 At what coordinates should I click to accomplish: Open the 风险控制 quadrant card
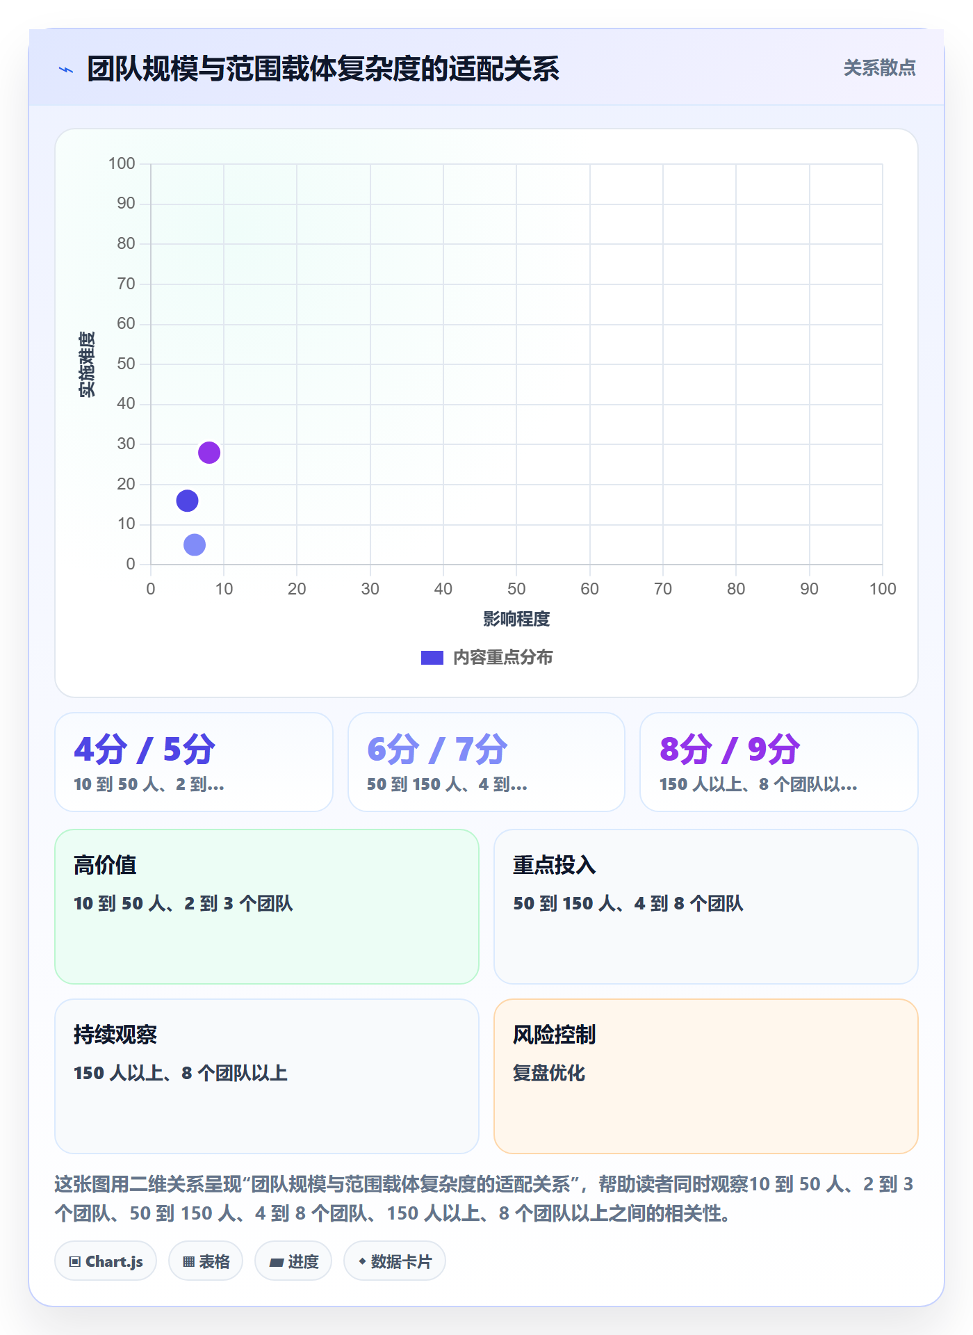tap(706, 1076)
